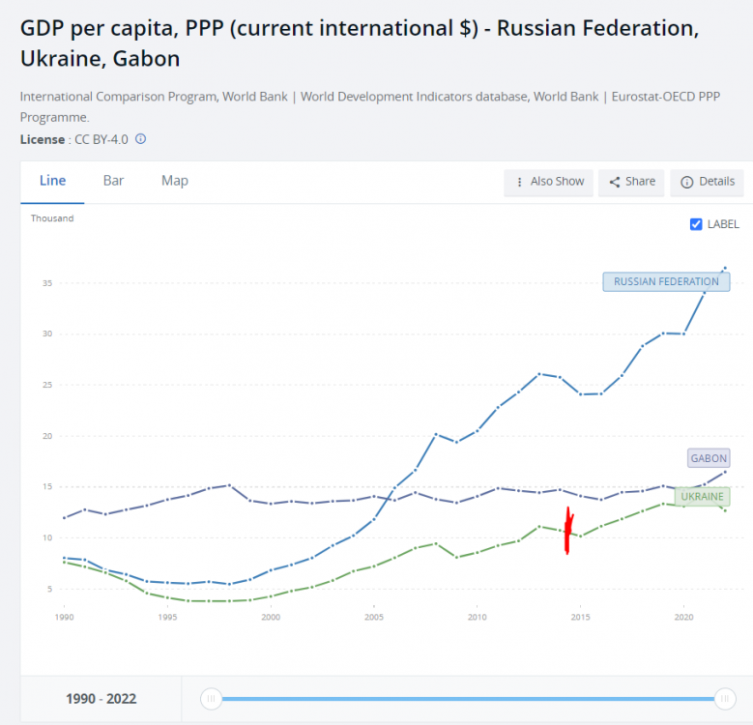Click the Russian Federation series label
This screenshot has width=753, height=725.
point(666,282)
